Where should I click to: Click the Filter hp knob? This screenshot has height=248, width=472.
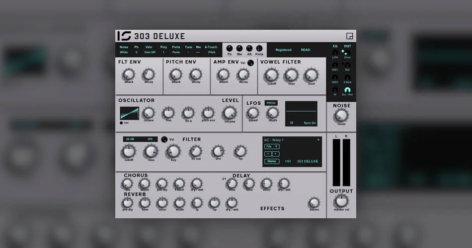[240, 151]
